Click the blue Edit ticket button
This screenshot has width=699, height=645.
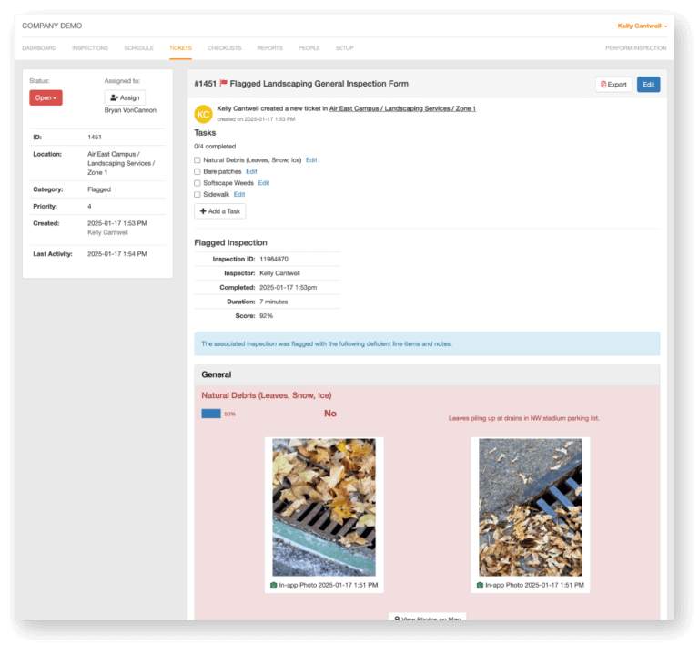[648, 85]
